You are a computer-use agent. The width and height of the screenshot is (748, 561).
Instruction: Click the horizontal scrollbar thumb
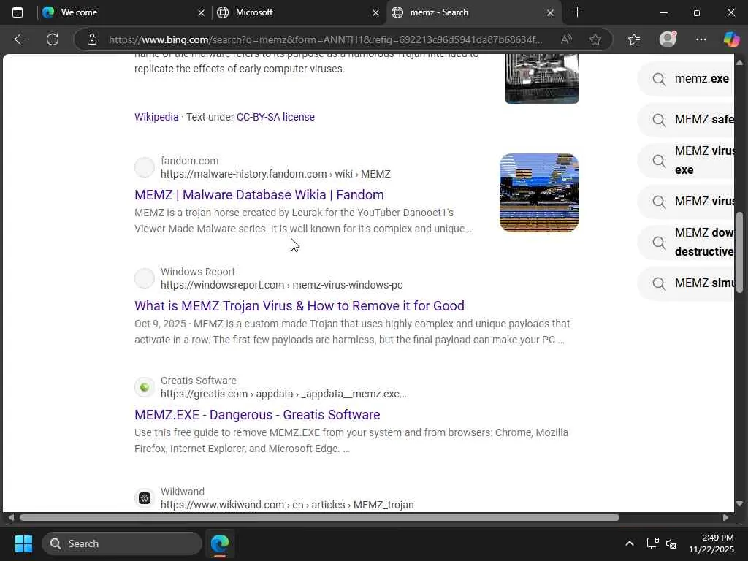(x=319, y=518)
